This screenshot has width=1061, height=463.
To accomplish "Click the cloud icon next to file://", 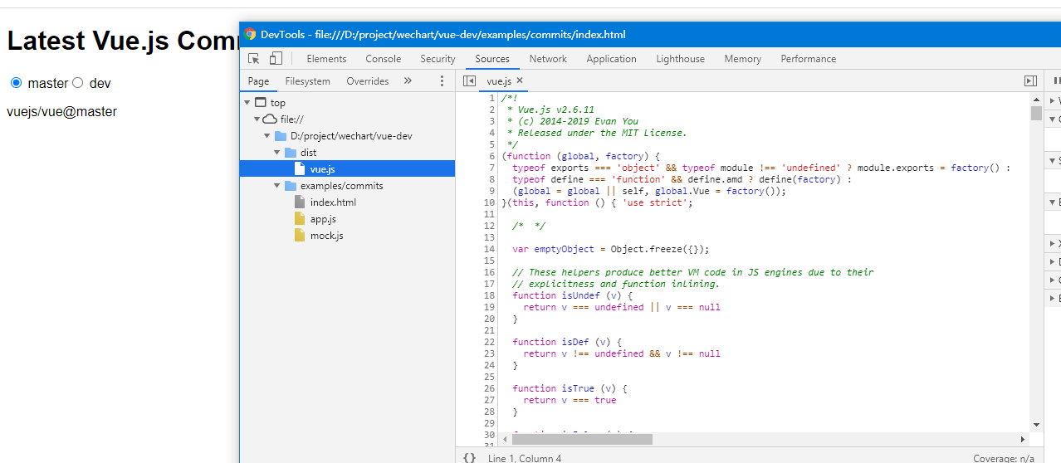I will pyautogui.click(x=270, y=119).
